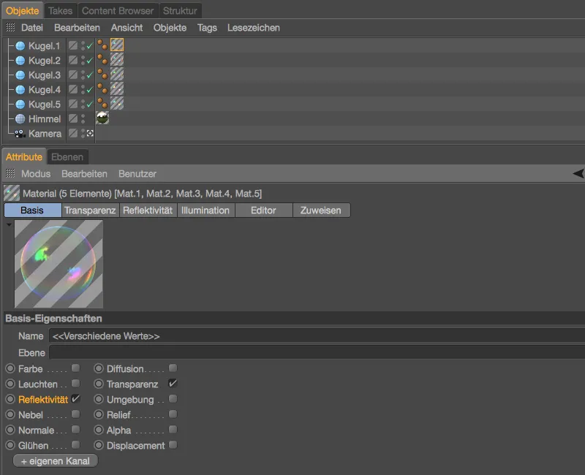This screenshot has height=475, width=585.
Task: Enable the Leuchten channel checkbox
Action: 76,383
